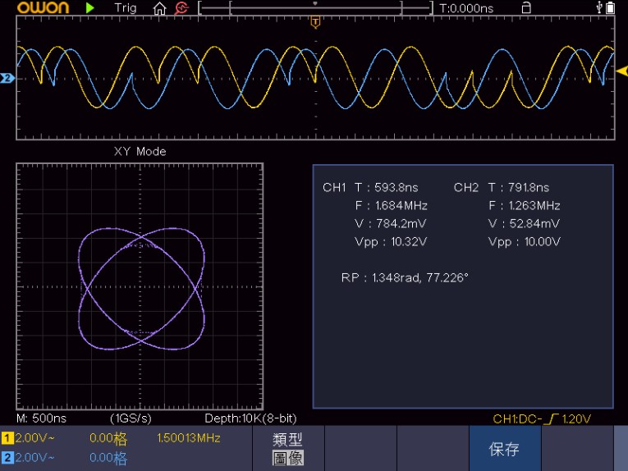The width and height of the screenshot is (628, 471).
Task: Click the memory position bar at top
Action: [315, 8]
